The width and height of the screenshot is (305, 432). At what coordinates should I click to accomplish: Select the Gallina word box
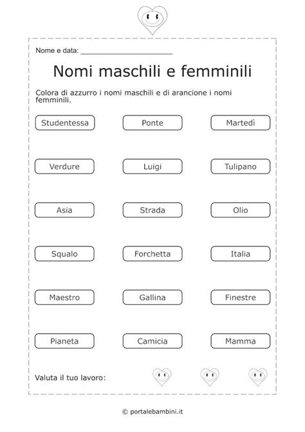click(x=152, y=297)
